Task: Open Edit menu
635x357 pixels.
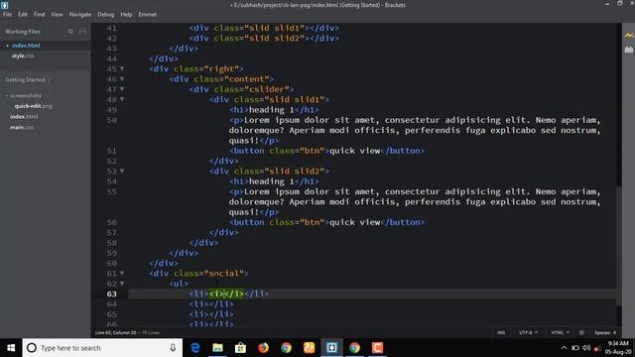Action: pos(23,14)
